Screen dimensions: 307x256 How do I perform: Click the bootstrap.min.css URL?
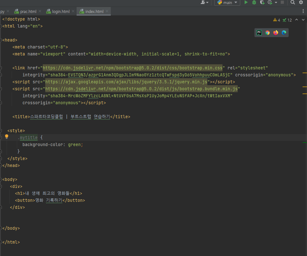pyautogui.click(x=133, y=68)
